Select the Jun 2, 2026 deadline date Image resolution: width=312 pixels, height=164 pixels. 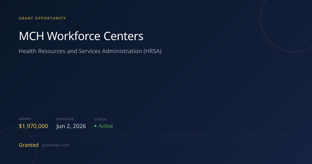click(x=71, y=126)
